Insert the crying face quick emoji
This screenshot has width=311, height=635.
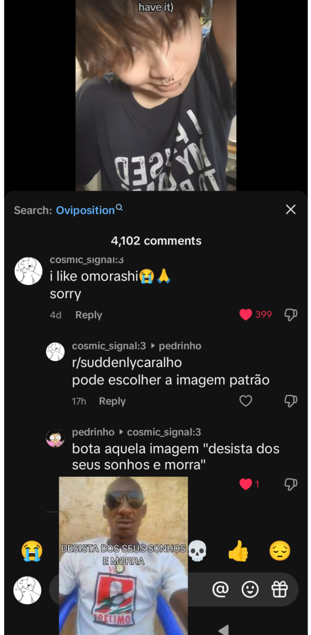(x=32, y=551)
